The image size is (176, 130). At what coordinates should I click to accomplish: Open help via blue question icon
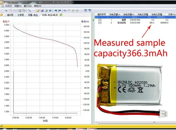50,11
